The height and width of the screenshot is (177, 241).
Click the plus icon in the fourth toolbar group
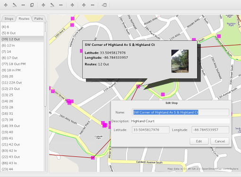click(84, 5)
